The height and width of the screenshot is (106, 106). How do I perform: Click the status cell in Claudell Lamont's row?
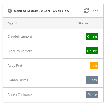pos(85,36)
